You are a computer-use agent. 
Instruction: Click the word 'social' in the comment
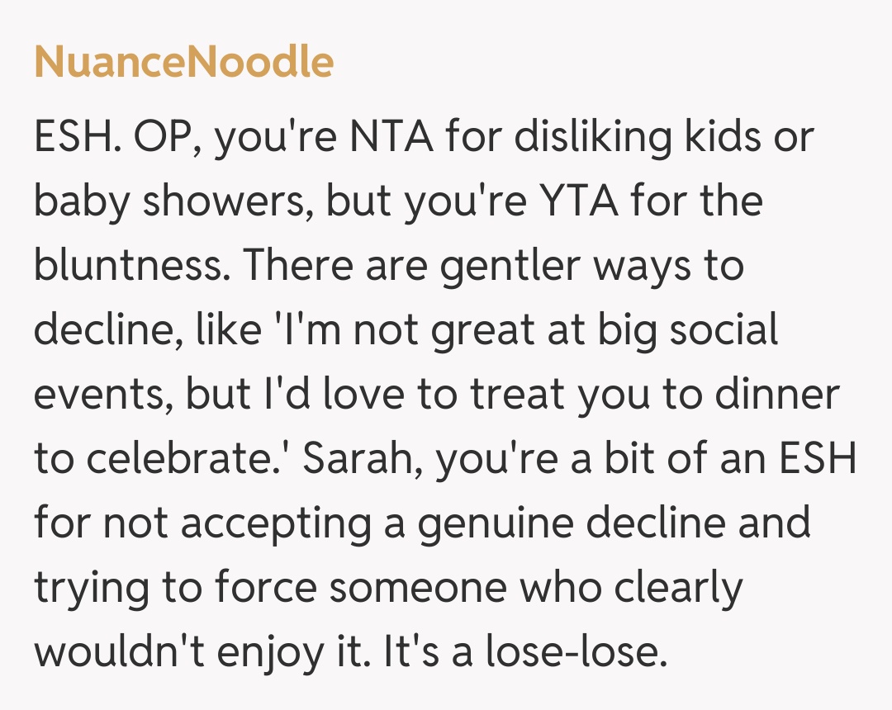click(x=724, y=330)
